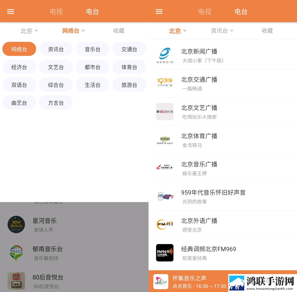Select the 交通台 category chip
This screenshot has height=292, width=297.
pyautogui.click(x=129, y=49)
